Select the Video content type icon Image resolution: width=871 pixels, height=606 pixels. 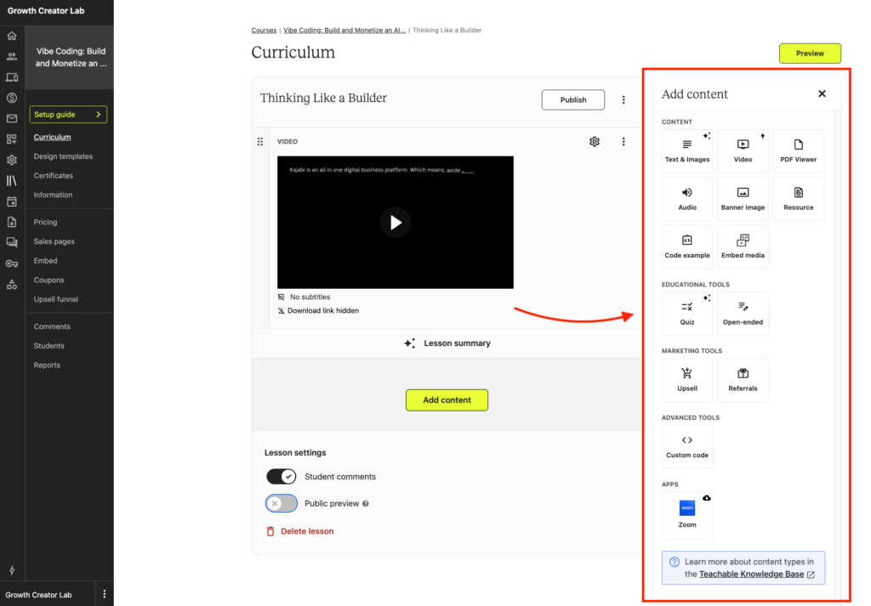pos(743,150)
